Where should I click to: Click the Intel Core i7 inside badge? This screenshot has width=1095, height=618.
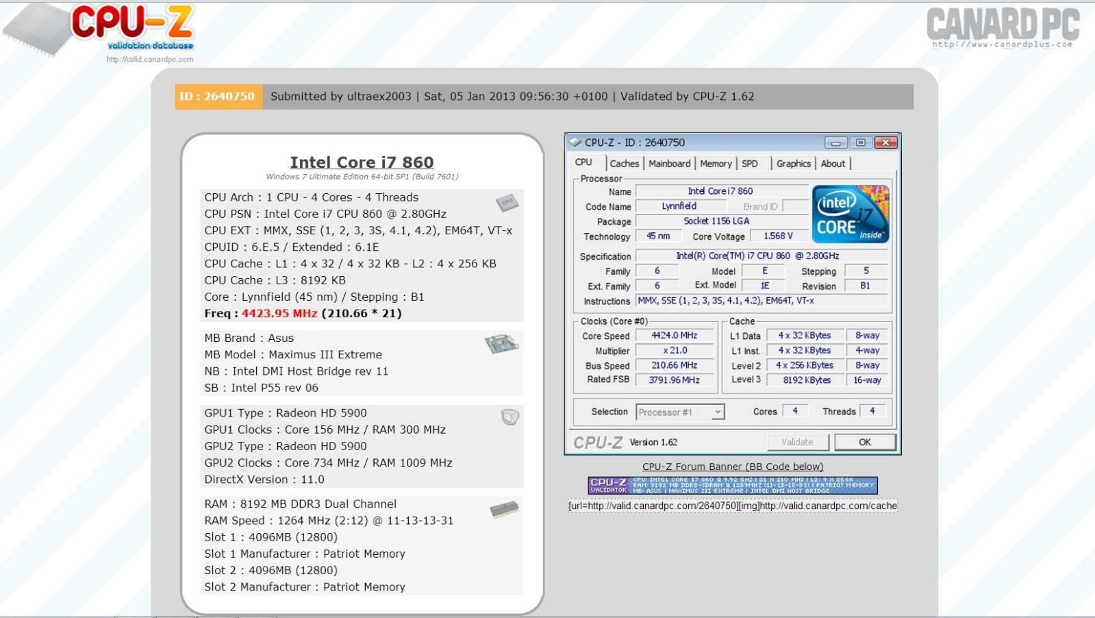point(850,214)
